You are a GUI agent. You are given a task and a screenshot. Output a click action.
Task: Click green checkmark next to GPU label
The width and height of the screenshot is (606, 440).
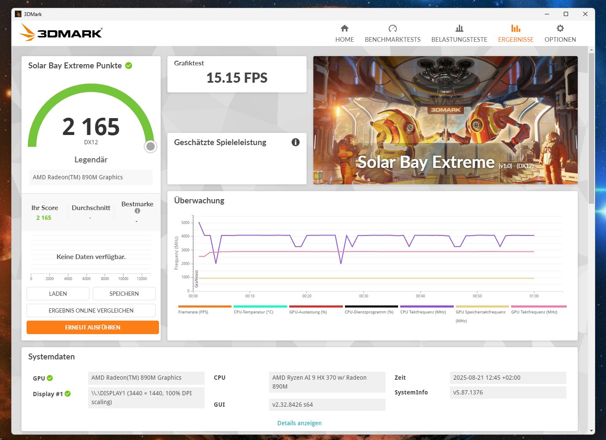click(x=50, y=378)
